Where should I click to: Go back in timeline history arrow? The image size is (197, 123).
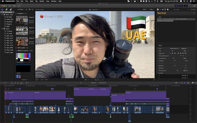(x=80, y=83)
